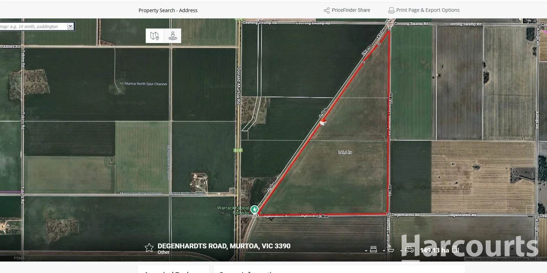Click the bathrooms bath icon
This screenshot has height=273, width=547.
391,249
